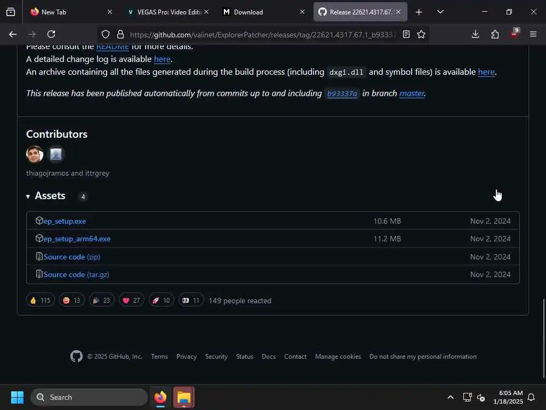The height and width of the screenshot is (410, 546).
Task: Open Docs footer link
Action: coord(269,357)
